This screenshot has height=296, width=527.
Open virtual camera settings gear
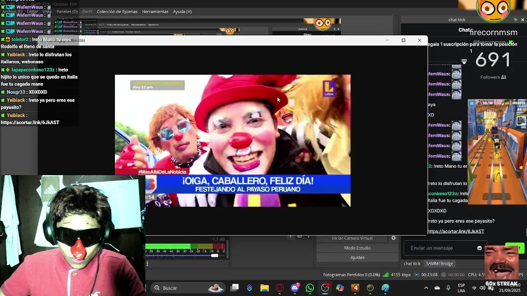click(x=393, y=238)
